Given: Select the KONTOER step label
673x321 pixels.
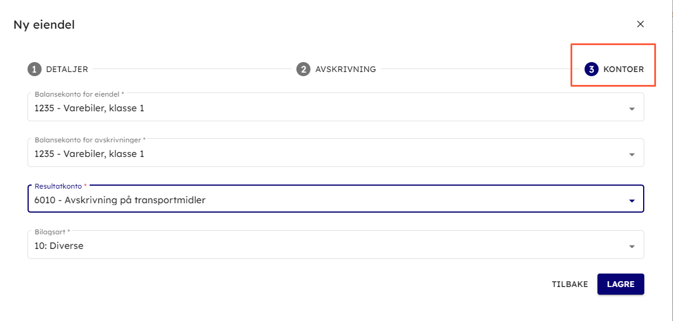Looking at the screenshot, I should tap(623, 69).
